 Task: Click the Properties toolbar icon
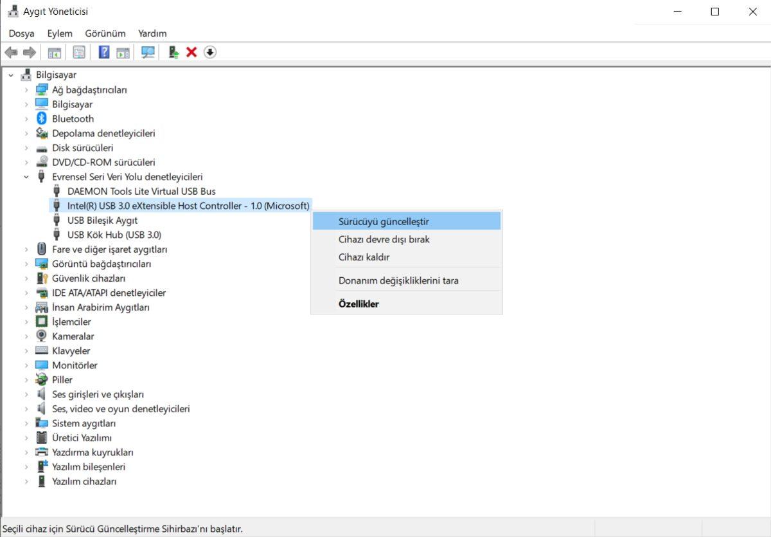coord(79,52)
